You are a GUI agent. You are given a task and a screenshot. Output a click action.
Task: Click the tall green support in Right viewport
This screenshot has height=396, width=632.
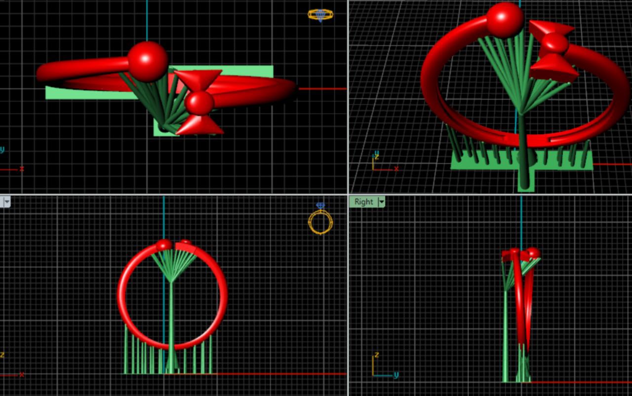(x=505, y=335)
